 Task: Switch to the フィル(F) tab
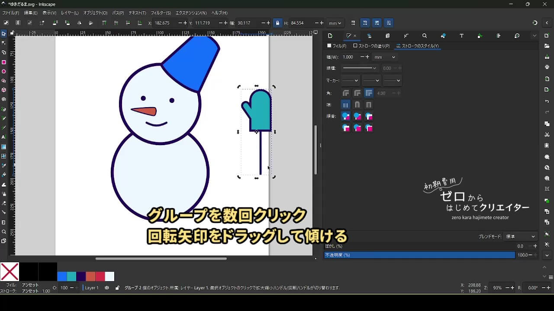click(x=337, y=46)
